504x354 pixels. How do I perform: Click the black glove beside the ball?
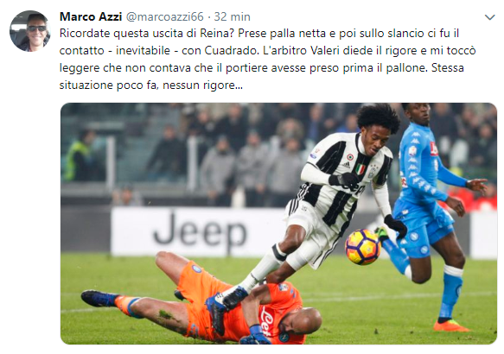click(396, 226)
